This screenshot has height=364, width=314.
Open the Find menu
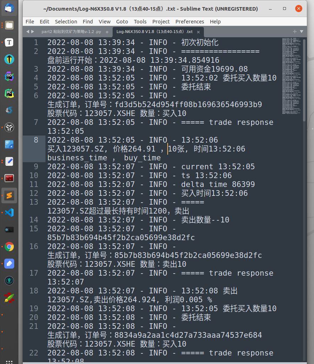[x=88, y=22]
